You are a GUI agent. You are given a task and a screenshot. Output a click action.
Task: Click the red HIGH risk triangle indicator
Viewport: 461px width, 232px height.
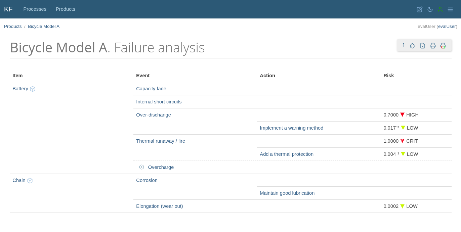402,115
